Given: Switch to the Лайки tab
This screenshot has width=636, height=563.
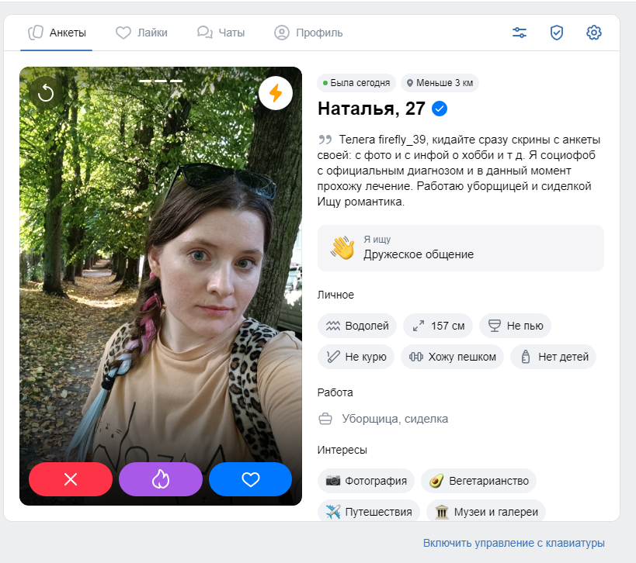Looking at the screenshot, I should point(141,33).
